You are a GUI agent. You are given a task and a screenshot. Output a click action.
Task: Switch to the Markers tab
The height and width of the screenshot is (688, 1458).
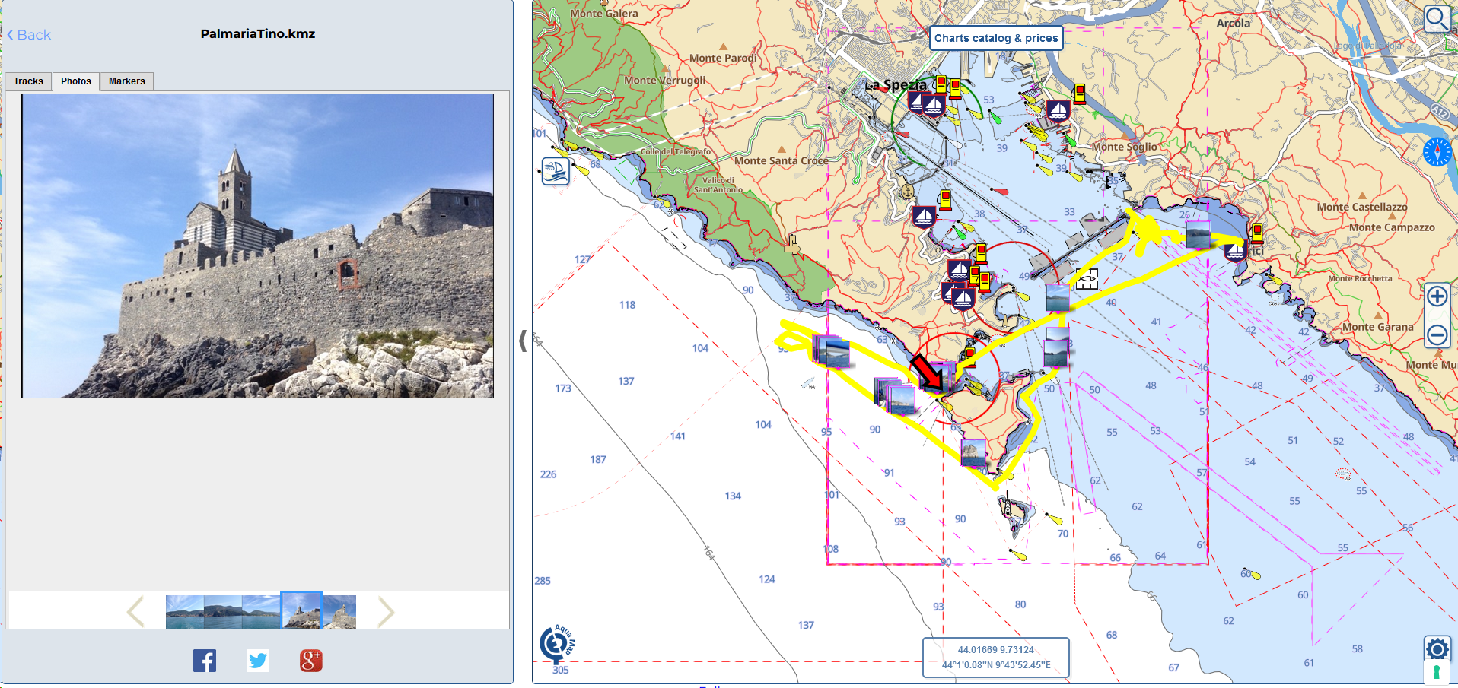[126, 81]
